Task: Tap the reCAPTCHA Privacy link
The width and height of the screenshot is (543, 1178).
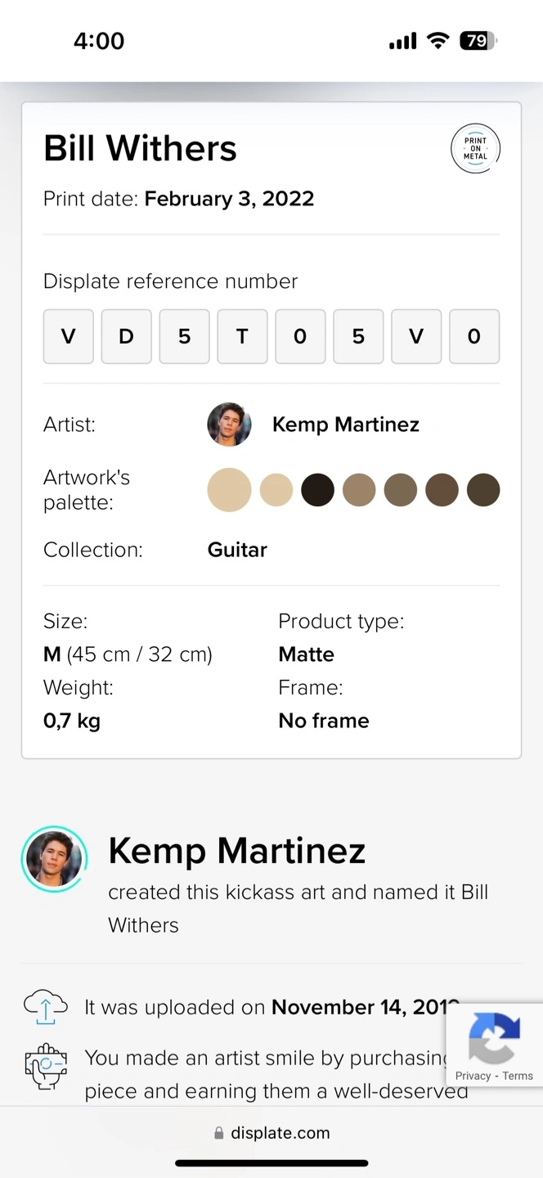Action: (x=473, y=1076)
